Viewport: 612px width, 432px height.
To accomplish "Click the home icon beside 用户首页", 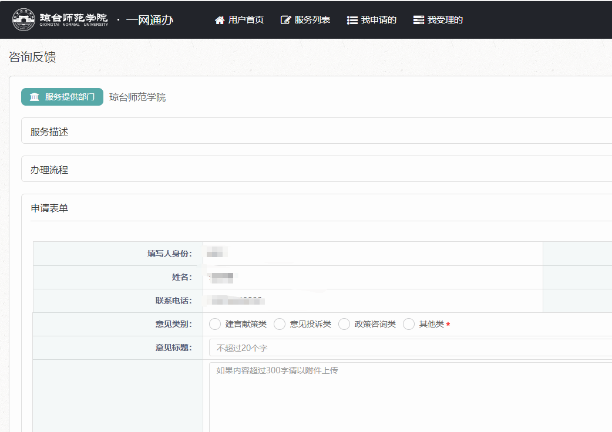I will click(x=220, y=20).
